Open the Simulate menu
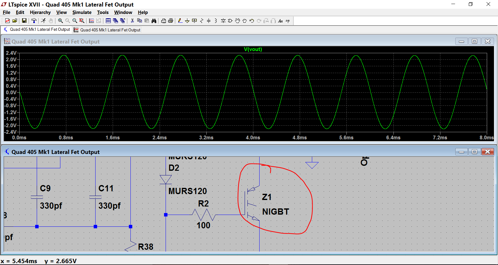This screenshot has height=265, width=498. point(82,12)
